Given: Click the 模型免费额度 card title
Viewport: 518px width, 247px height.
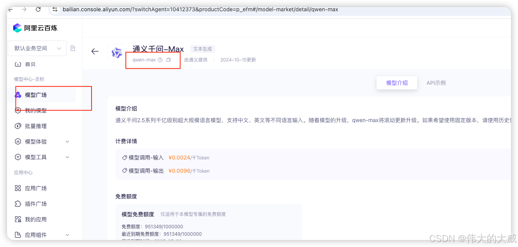Looking at the screenshot, I should point(138,214).
